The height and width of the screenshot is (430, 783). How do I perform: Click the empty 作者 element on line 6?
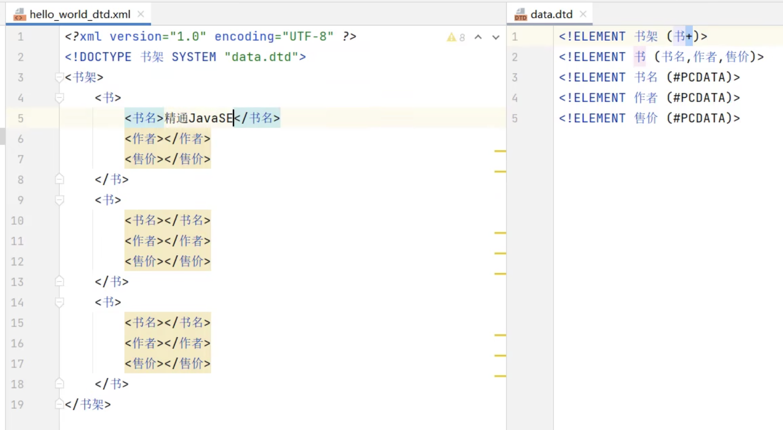point(168,139)
